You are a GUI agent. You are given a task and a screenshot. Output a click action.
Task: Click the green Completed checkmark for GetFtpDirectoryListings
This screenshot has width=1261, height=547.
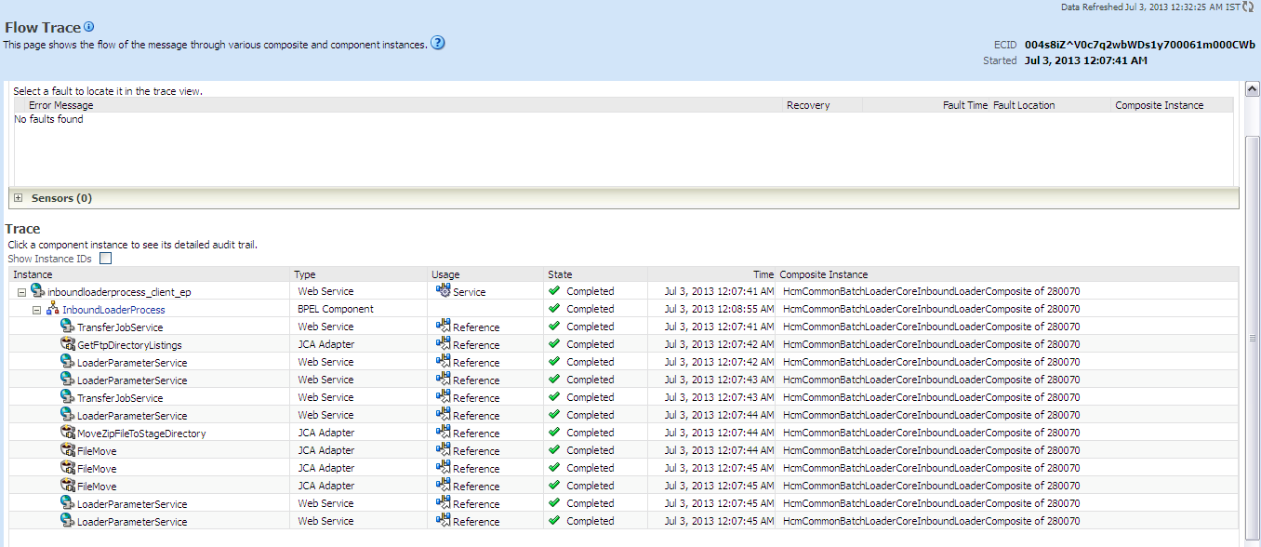point(553,344)
